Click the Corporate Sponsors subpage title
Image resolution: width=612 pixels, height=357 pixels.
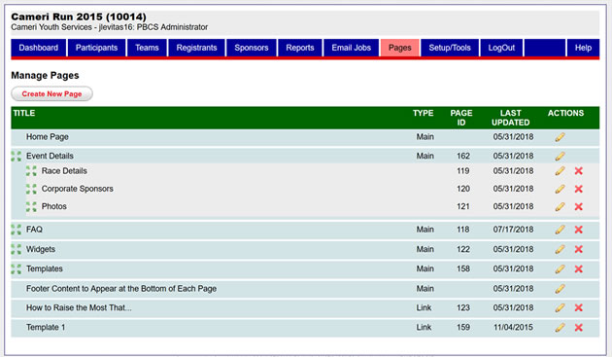tap(78, 189)
